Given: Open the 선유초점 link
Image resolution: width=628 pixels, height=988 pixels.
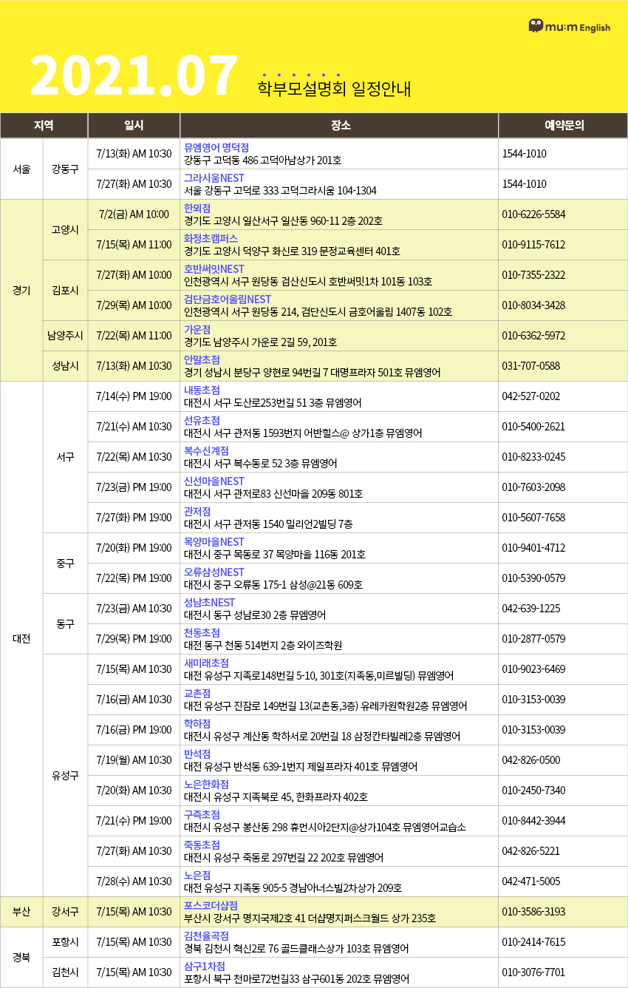Looking at the screenshot, I should [x=202, y=420].
